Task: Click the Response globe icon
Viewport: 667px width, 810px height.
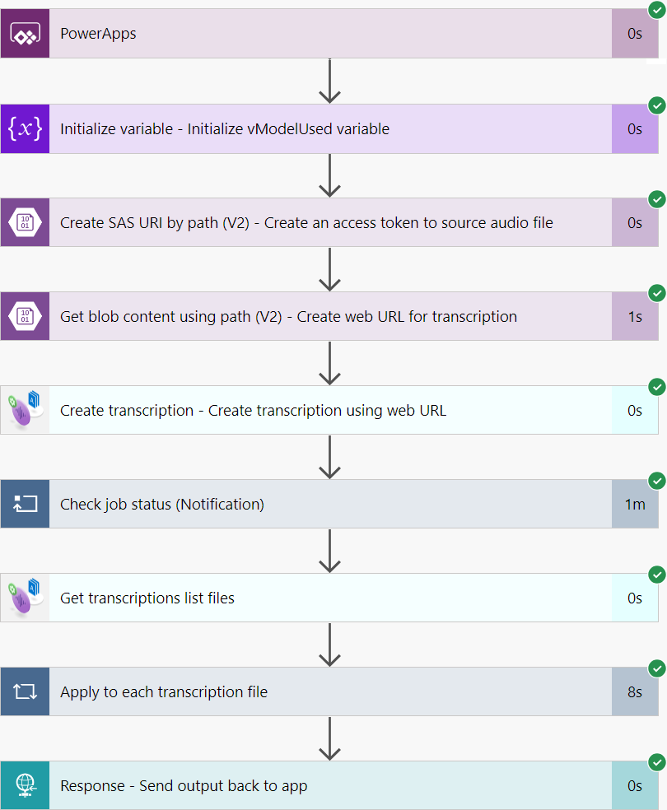Action: [x=25, y=785]
